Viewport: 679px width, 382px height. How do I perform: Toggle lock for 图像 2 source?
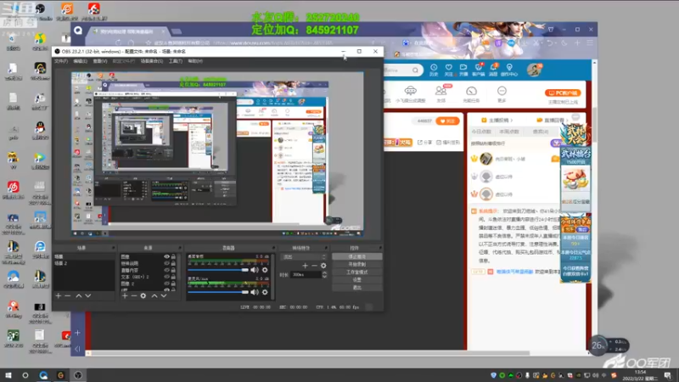coord(173,284)
